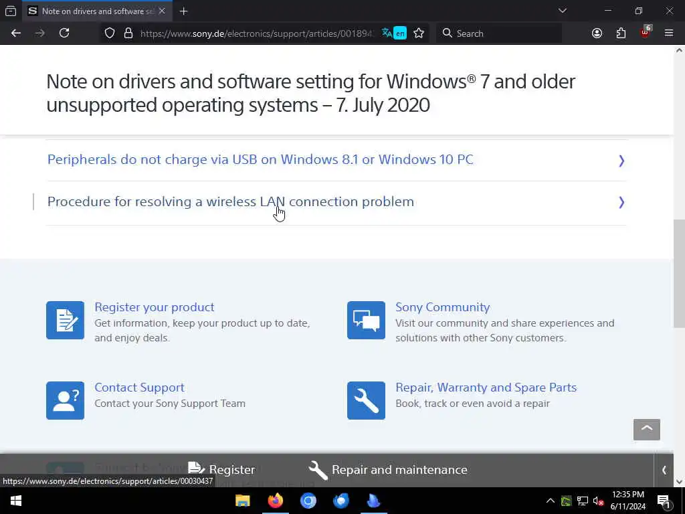Image resolution: width=685 pixels, height=514 pixels.
Task: Open wireless LAN connection problem article
Action: (231, 201)
